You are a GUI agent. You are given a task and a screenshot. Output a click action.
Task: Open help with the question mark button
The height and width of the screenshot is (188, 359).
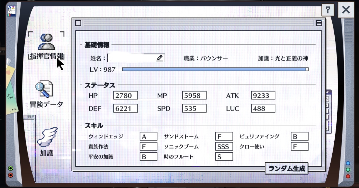coord(328,10)
